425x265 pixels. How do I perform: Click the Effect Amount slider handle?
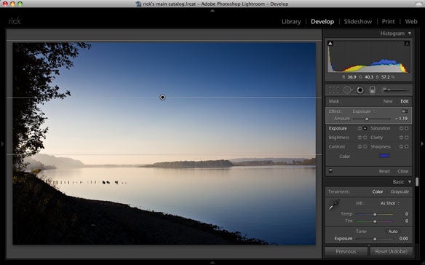367,119
